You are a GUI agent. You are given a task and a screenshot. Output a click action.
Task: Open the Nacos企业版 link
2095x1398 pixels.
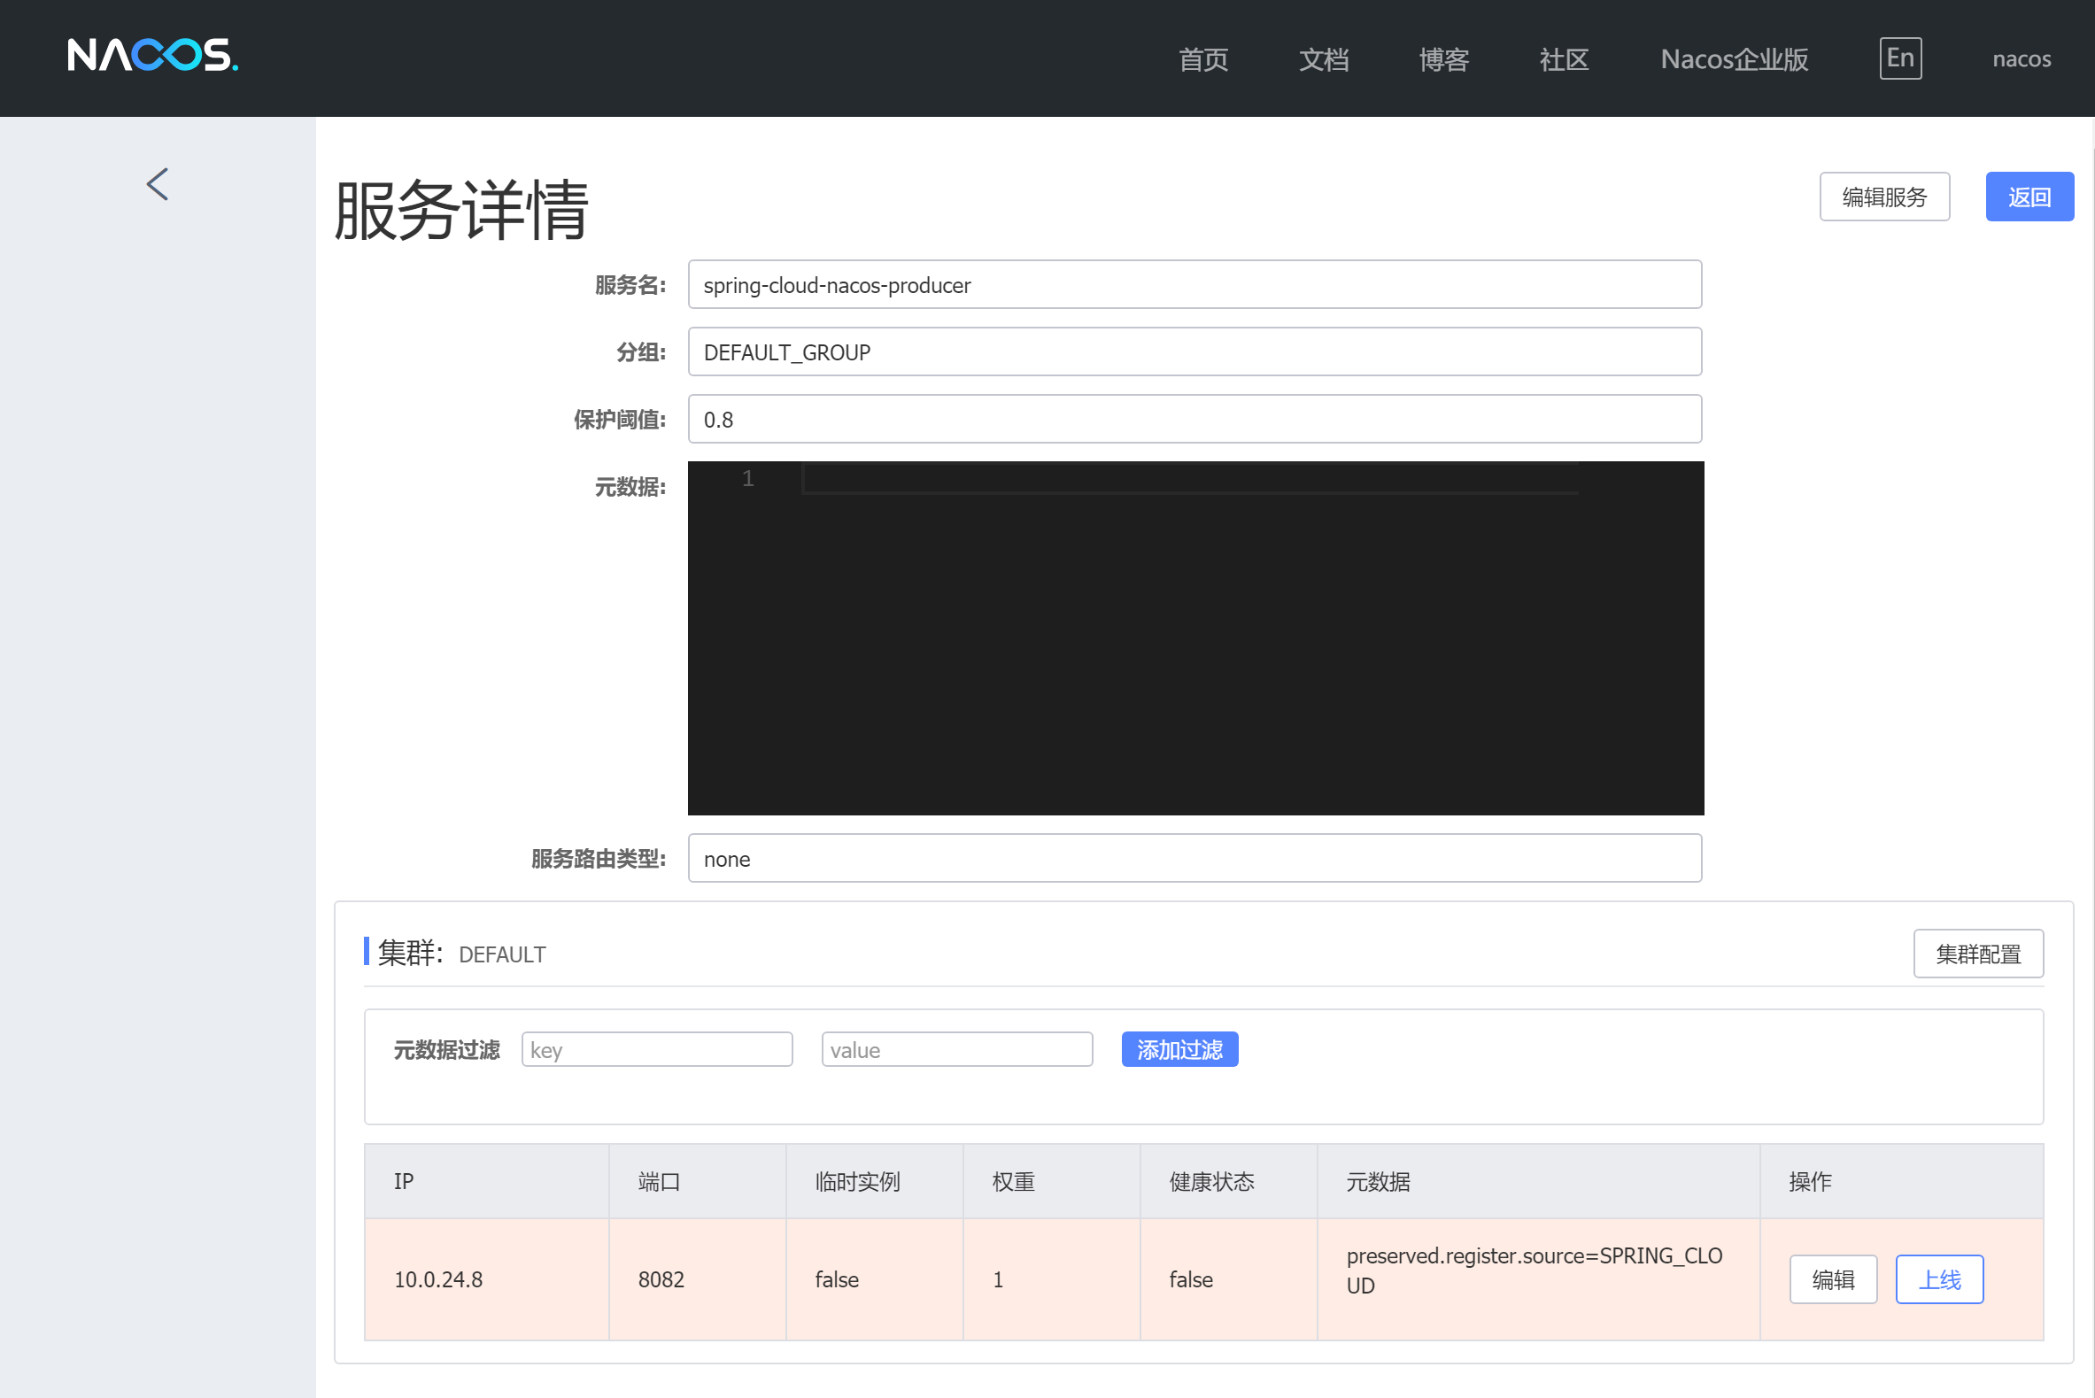pyautogui.click(x=1733, y=58)
